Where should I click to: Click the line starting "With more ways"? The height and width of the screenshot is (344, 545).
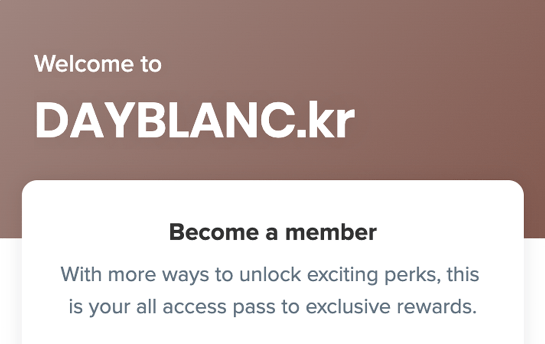click(270, 275)
